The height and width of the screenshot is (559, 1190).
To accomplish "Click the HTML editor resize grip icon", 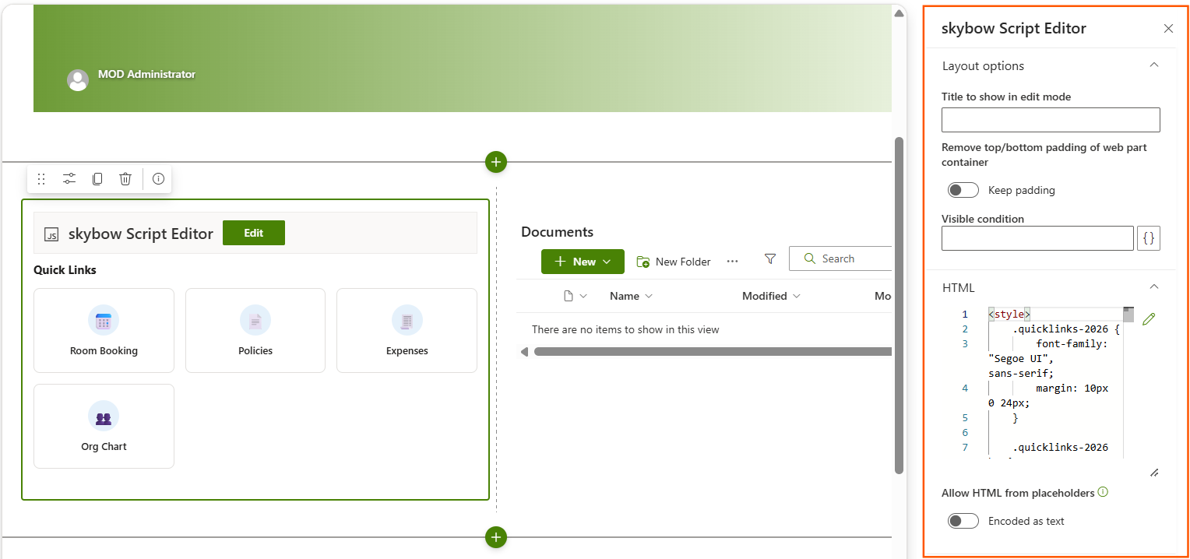I will tap(1154, 473).
